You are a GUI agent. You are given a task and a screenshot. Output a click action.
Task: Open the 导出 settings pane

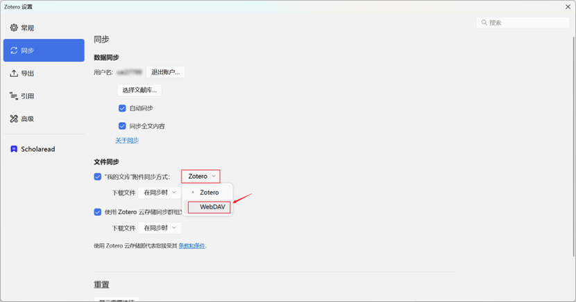(44, 73)
